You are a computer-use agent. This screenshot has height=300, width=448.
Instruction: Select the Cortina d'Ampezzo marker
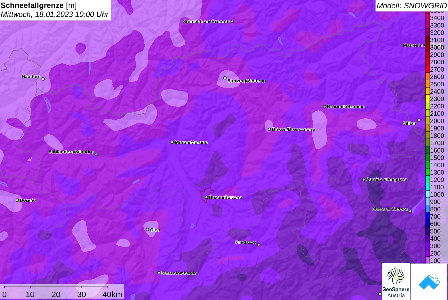[364, 179]
